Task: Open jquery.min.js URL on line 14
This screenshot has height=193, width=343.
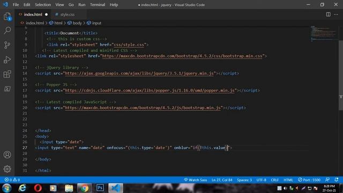Action: [139, 73]
